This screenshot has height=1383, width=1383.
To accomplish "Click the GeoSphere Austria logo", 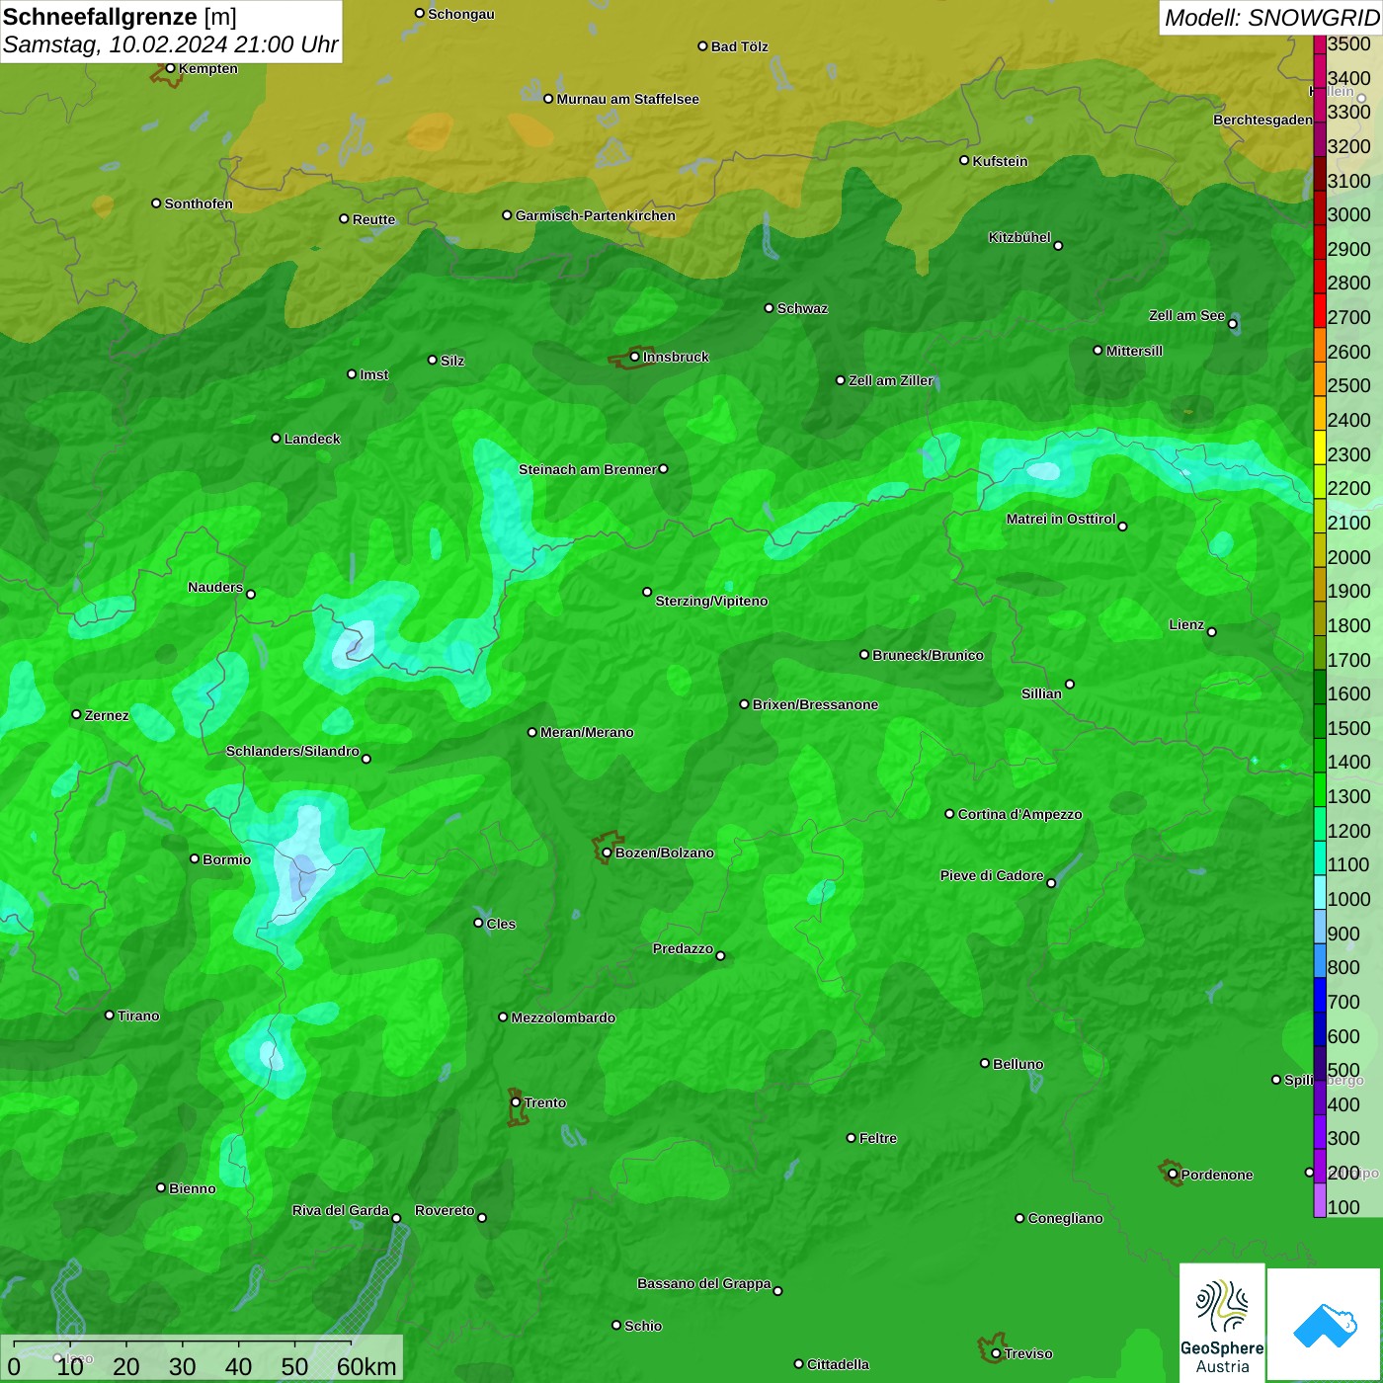I will (x=1222, y=1323).
